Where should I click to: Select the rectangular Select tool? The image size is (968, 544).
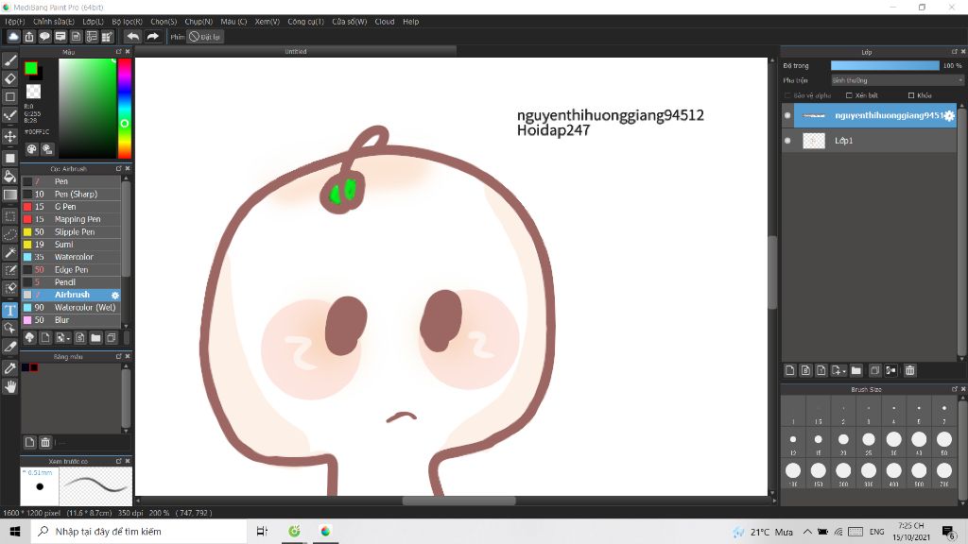tap(9, 216)
